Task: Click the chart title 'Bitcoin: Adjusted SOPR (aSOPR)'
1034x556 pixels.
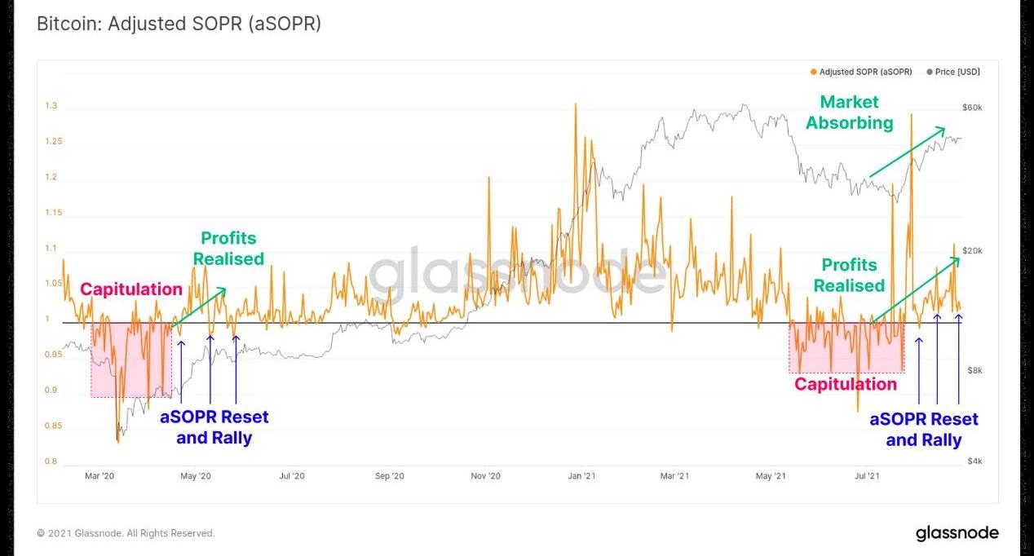Action: pyautogui.click(x=179, y=24)
